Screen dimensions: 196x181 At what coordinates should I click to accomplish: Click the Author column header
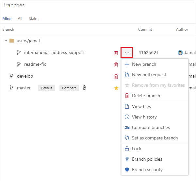point(182,29)
